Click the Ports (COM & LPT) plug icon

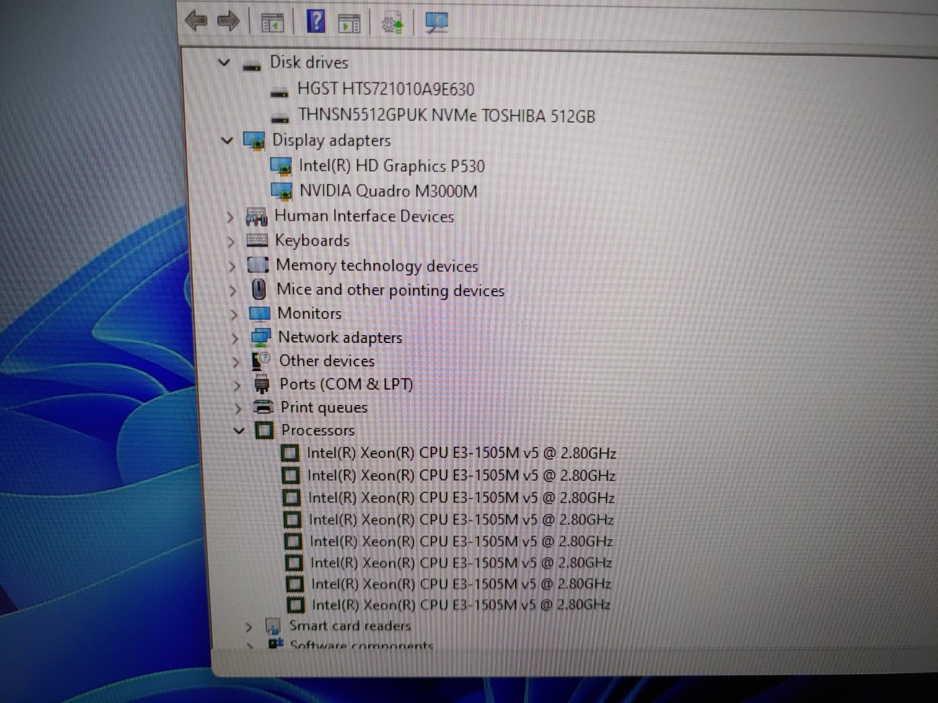(x=262, y=384)
